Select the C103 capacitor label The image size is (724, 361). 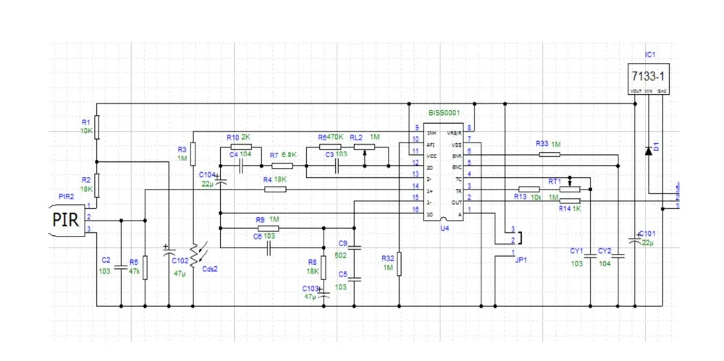[x=311, y=288]
